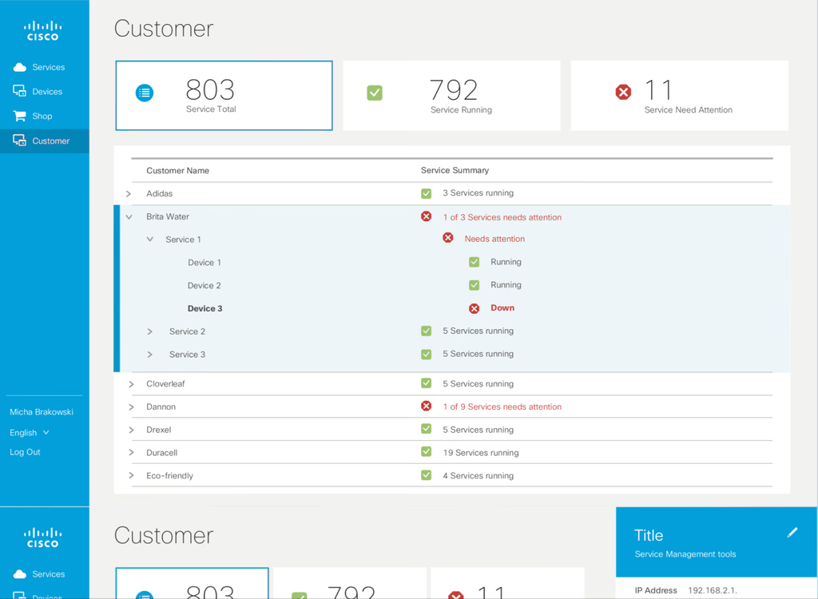This screenshot has width=818, height=599.
Task: Click the red error icon in Dannon row
Action: click(427, 406)
